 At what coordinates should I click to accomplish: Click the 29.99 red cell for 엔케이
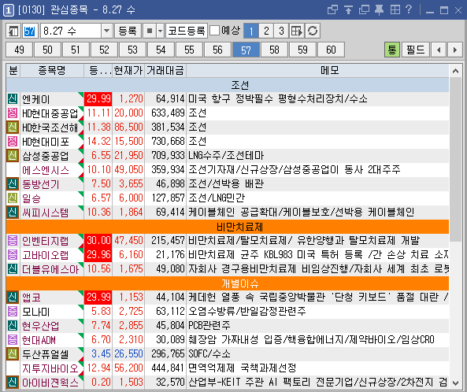(x=98, y=98)
